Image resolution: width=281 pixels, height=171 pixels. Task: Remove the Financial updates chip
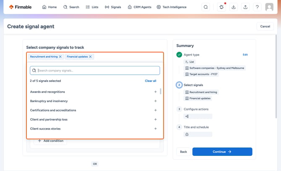pos(90,57)
